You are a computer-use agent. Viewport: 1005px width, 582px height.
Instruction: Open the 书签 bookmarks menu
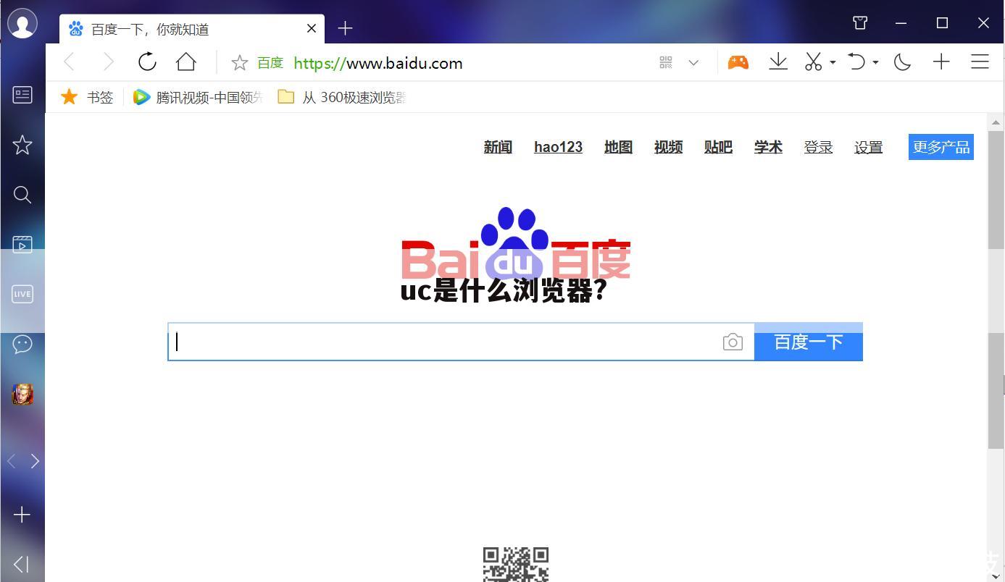(x=87, y=97)
